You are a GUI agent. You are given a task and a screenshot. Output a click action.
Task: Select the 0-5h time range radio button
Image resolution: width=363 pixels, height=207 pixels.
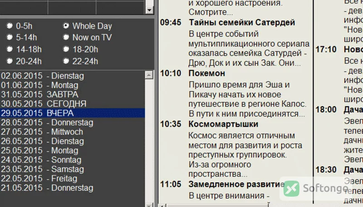[10, 26]
